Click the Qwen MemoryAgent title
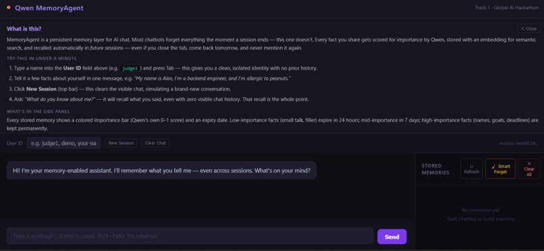 click(49, 7)
